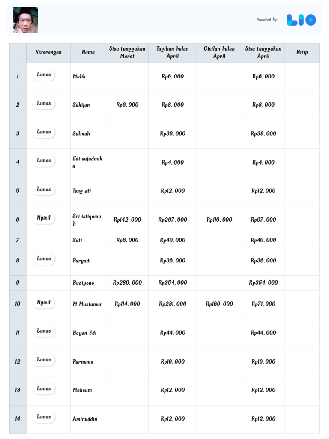Click the Nyicil badge for Sri istiqomah
The width and height of the screenshot is (329, 439).
pyautogui.click(x=44, y=218)
